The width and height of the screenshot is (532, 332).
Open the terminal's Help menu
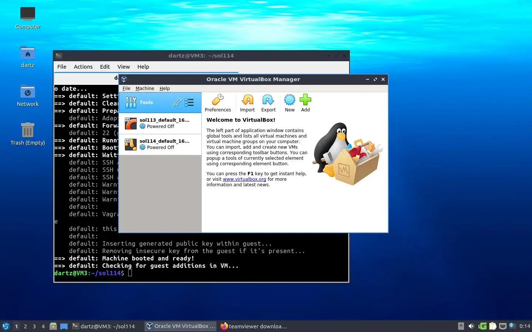point(143,67)
